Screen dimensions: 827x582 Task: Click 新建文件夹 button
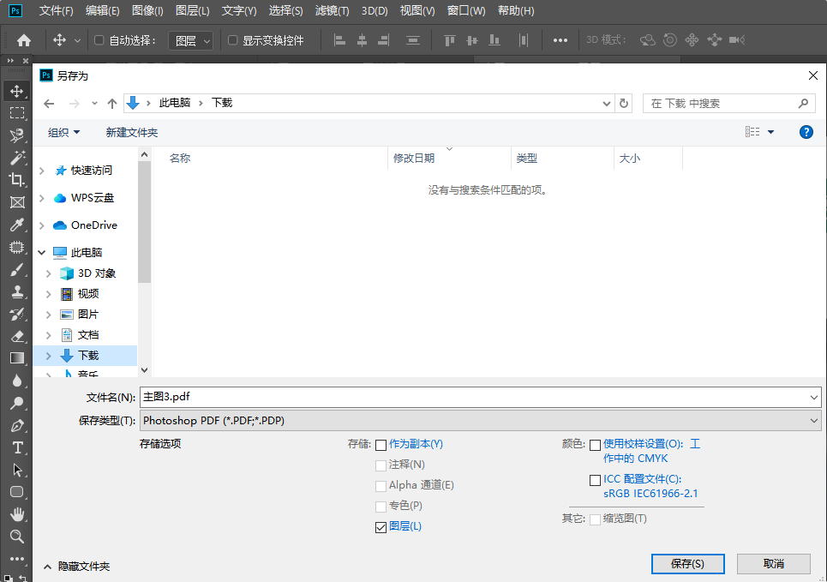[x=132, y=133]
